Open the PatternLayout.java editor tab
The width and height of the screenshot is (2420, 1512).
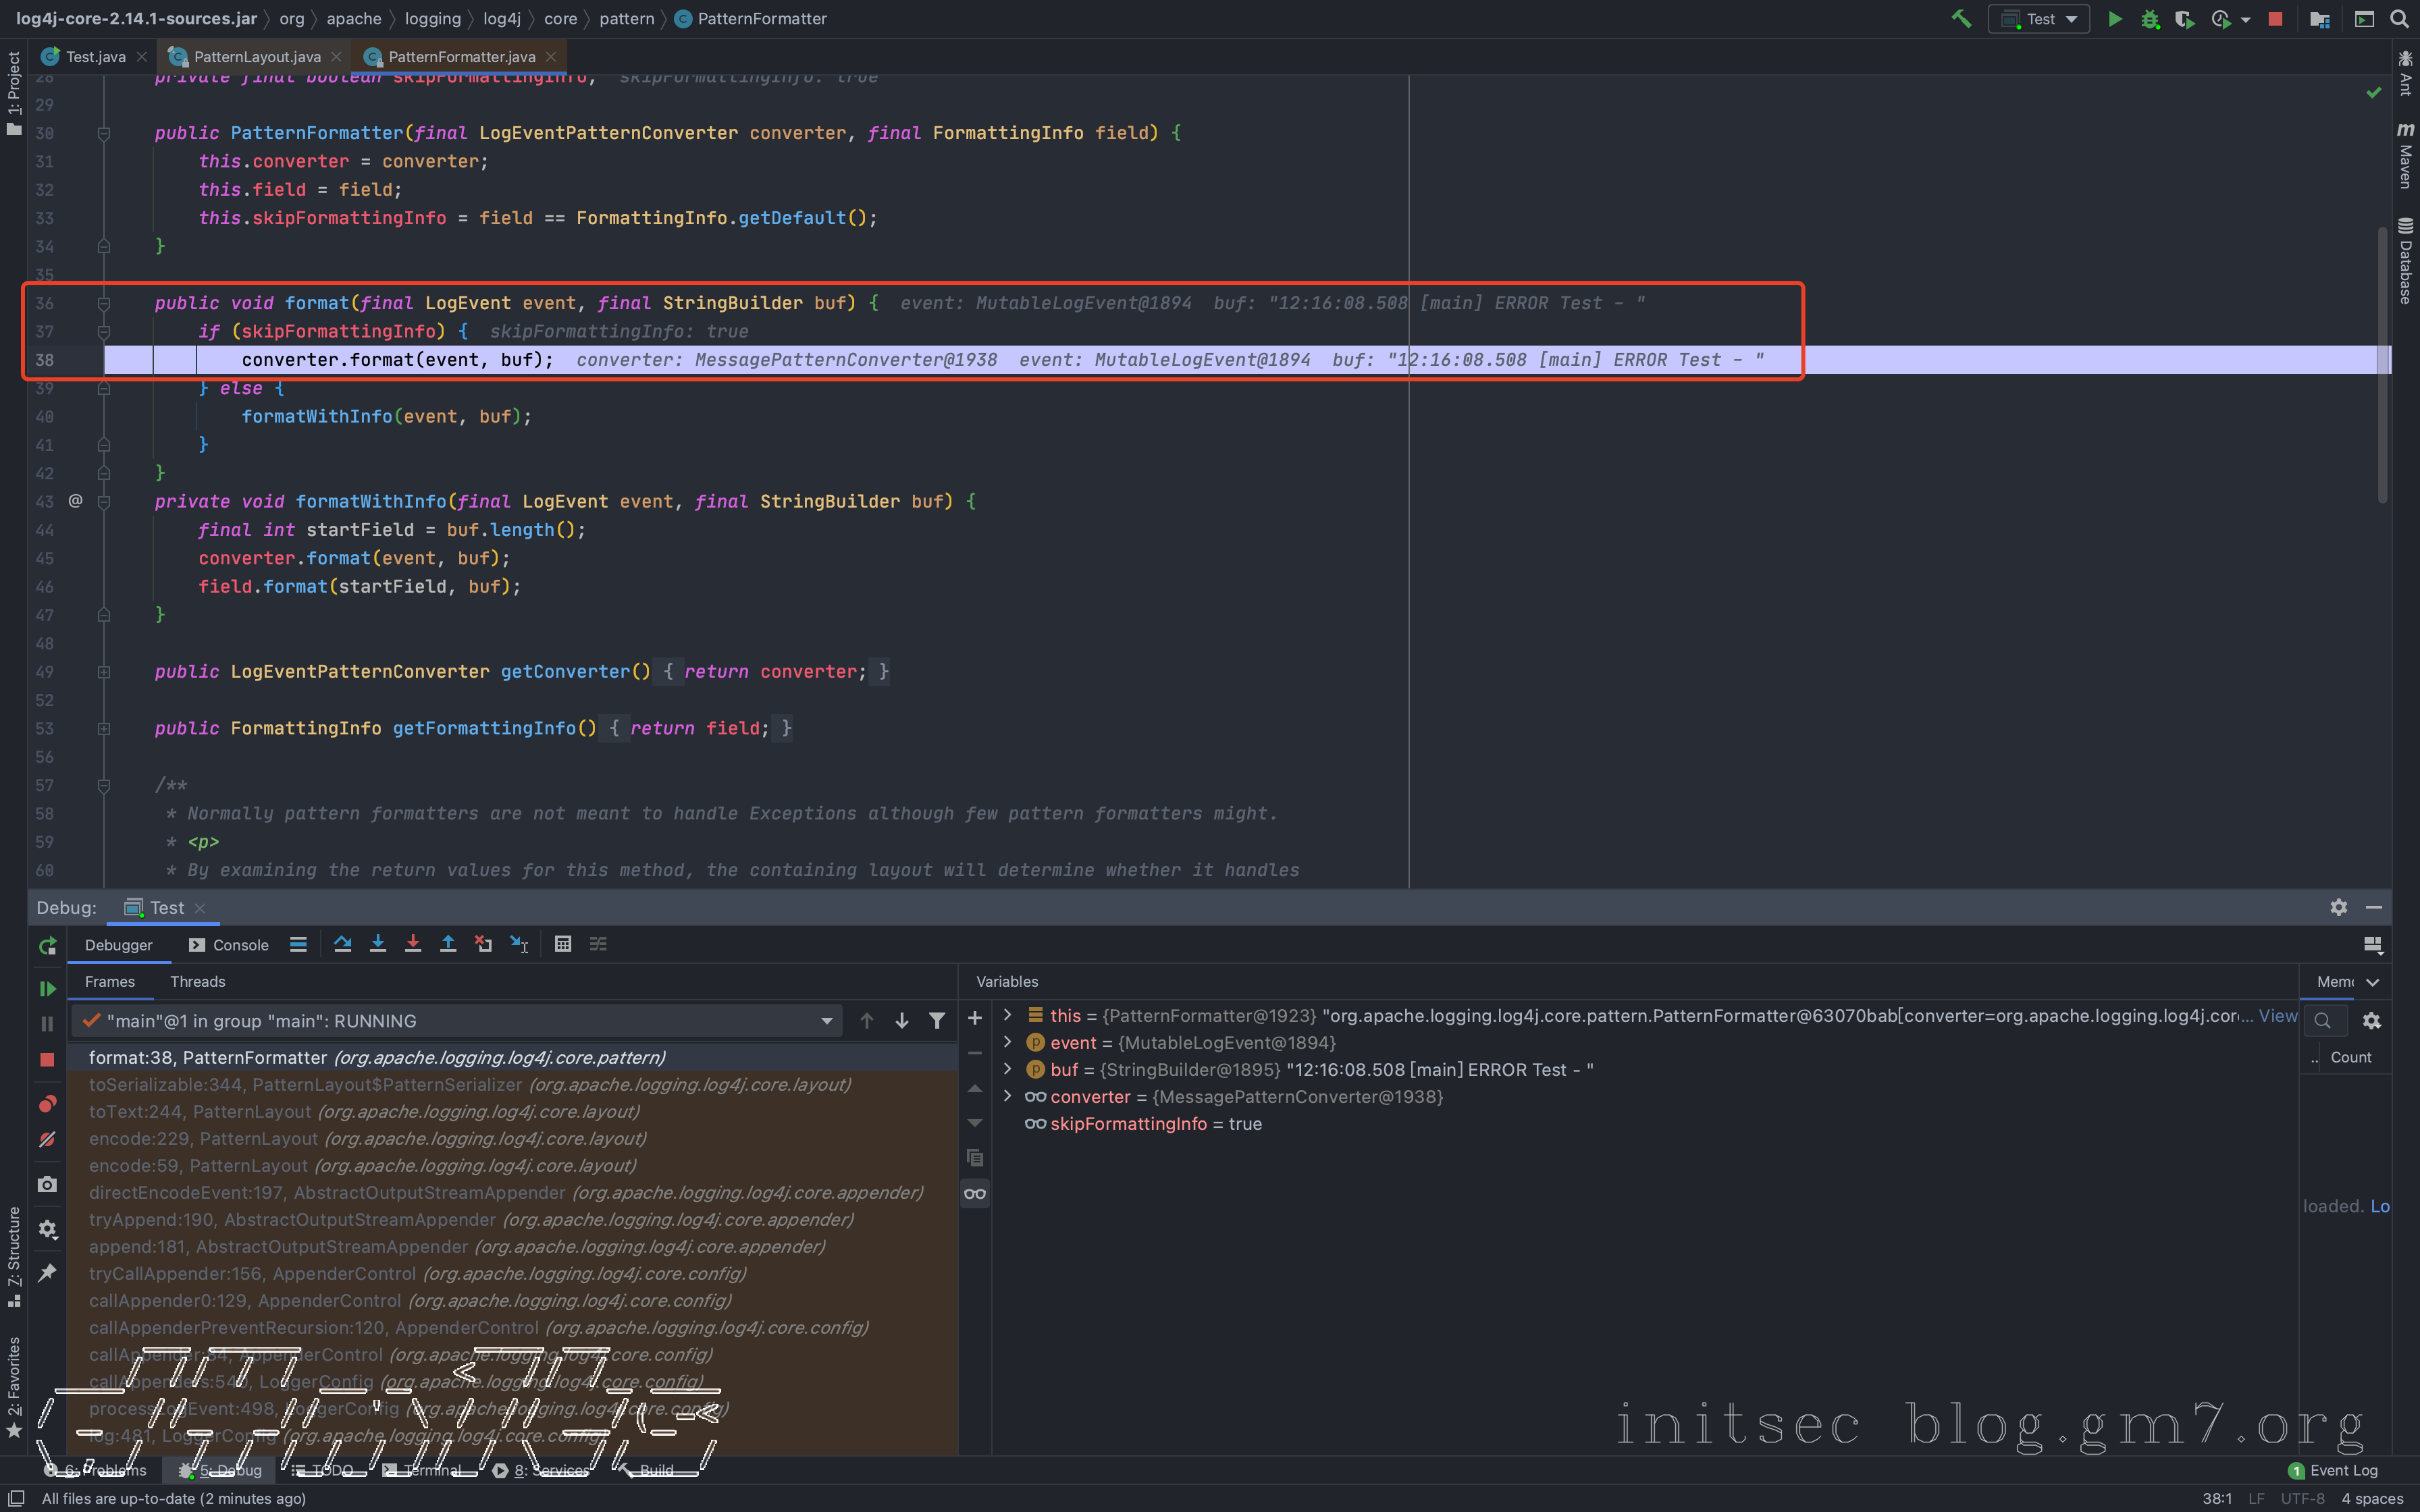256,57
